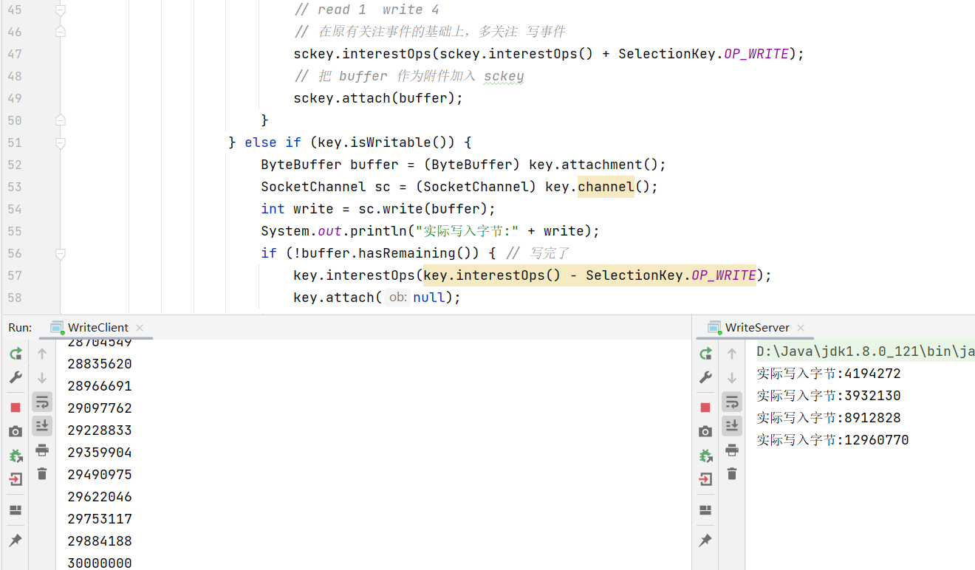Click output line '实际写入字节:4194272'
The width and height of the screenshot is (975, 570).
829,374
